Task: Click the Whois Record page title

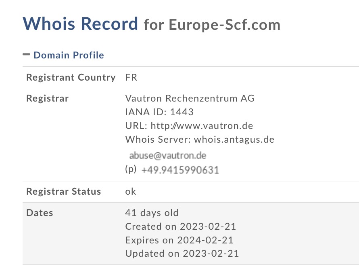Action: 81,24
